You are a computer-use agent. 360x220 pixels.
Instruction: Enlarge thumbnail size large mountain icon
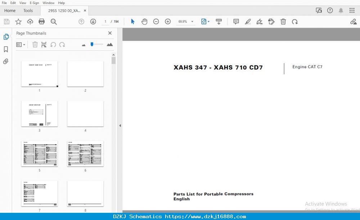(110, 45)
